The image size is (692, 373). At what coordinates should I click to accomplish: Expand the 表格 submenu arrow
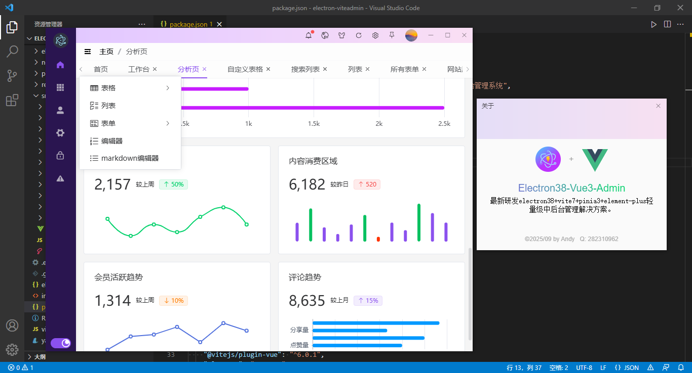pyautogui.click(x=168, y=87)
